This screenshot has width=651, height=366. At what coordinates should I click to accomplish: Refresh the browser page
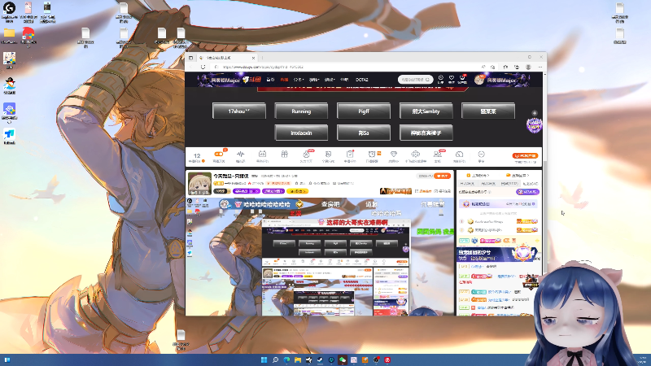click(203, 67)
